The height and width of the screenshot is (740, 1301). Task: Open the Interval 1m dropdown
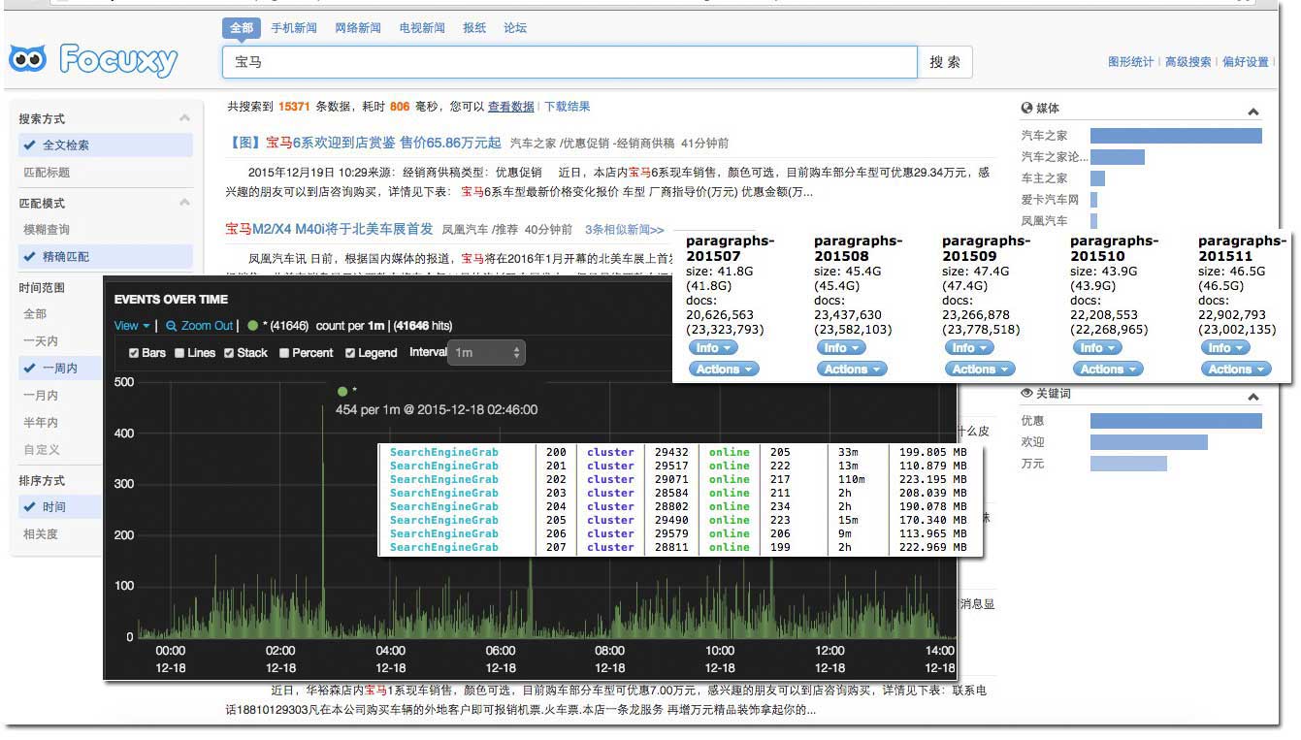486,353
